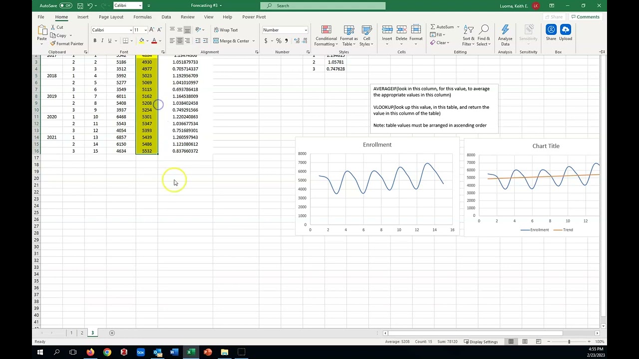The width and height of the screenshot is (639, 359).
Task: Toggle Underline formatting
Action: pos(110,41)
